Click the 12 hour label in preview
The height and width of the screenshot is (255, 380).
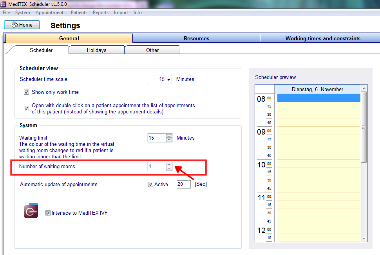pyautogui.click(x=261, y=231)
